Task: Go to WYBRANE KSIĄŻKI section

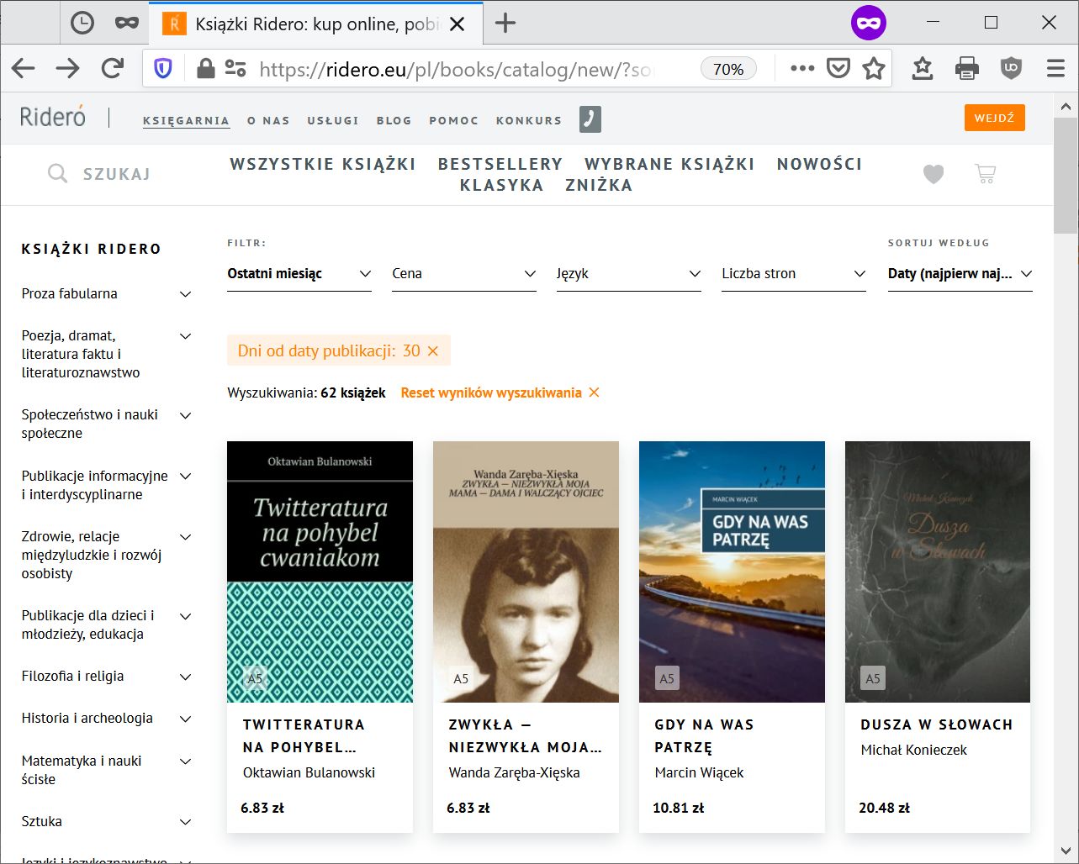Action: click(x=670, y=164)
